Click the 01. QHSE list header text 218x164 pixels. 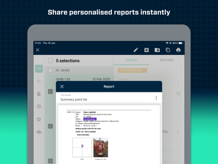tap(63, 70)
